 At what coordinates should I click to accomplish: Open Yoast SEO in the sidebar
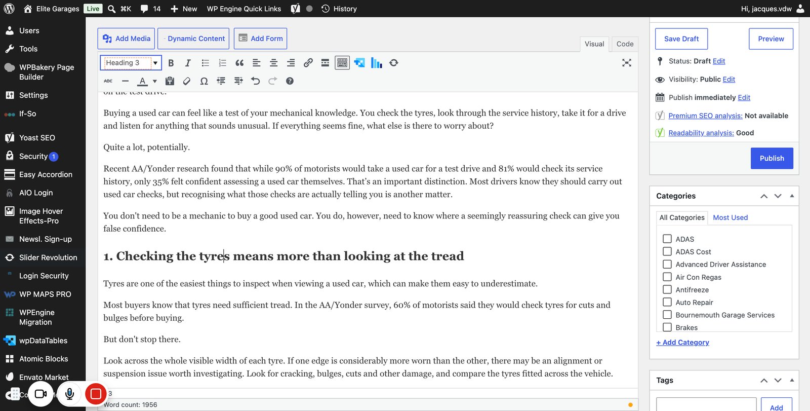pos(37,138)
